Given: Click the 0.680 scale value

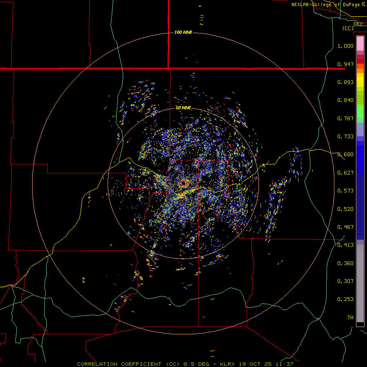Looking at the screenshot, I should click(x=345, y=155).
